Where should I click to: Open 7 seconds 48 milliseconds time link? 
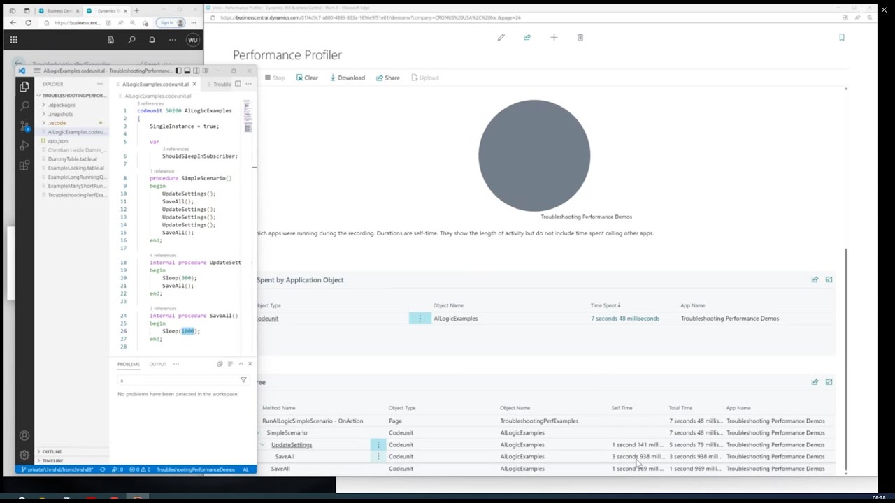(x=625, y=319)
